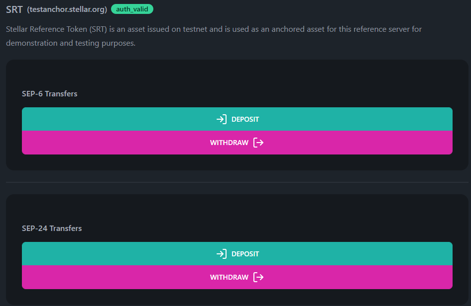Click the exit-arrow icon on SEP-24 Withdraw
This screenshot has height=306, width=471.
point(258,277)
